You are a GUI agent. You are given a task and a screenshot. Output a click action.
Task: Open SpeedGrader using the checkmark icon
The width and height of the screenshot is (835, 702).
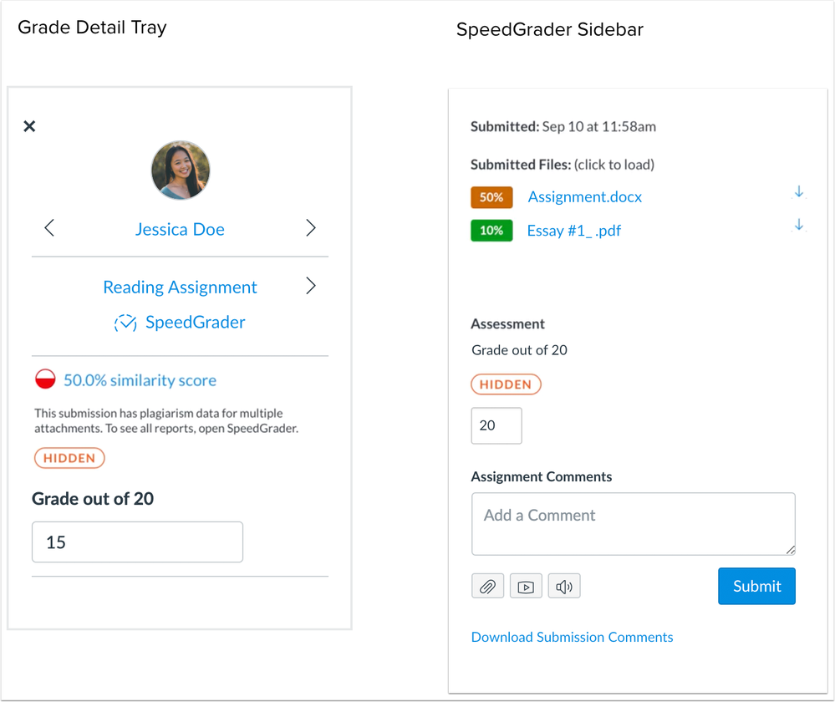coord(124,323)
